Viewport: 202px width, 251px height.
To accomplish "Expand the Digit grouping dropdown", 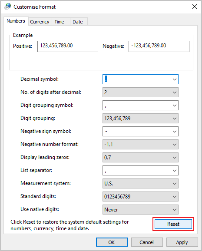I will pos(140,119).
